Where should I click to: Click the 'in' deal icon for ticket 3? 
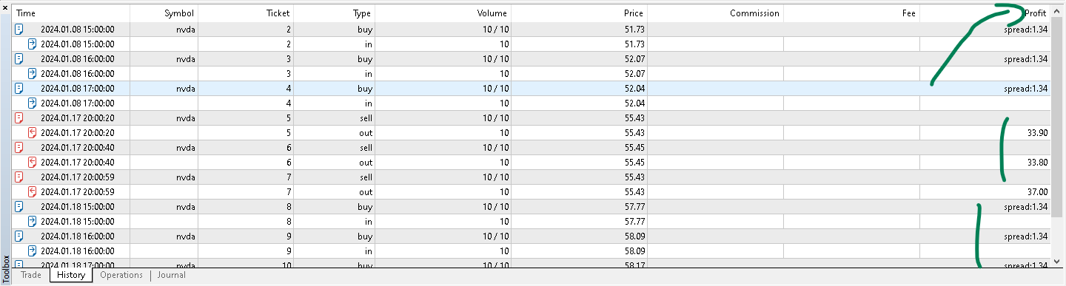coord(32,73)
